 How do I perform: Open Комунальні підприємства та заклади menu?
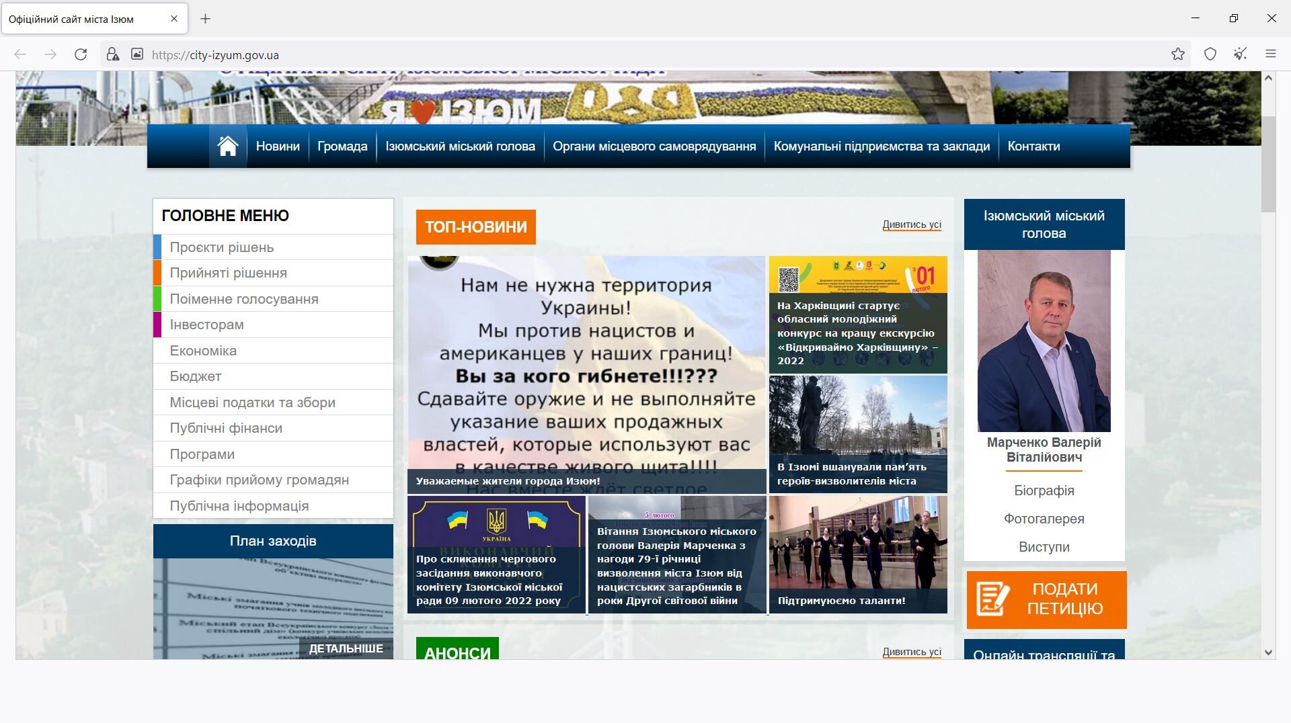point(882,146)
